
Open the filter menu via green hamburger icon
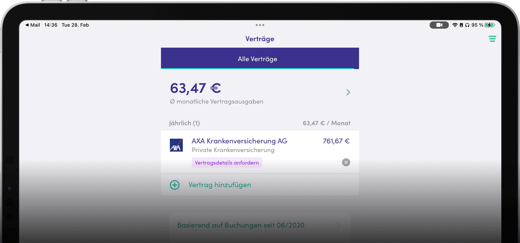(x=492, y=39)
